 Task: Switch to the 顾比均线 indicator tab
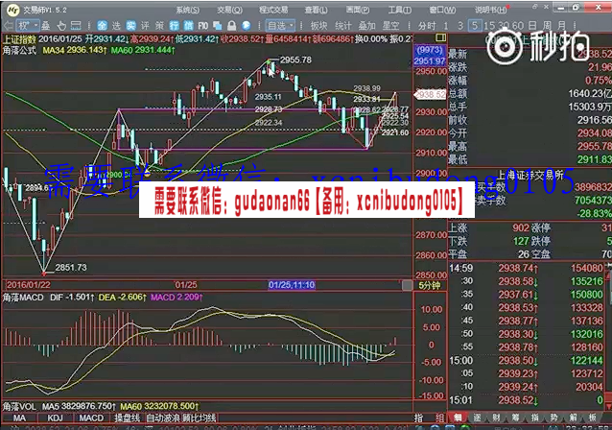[x=200, y=418]
